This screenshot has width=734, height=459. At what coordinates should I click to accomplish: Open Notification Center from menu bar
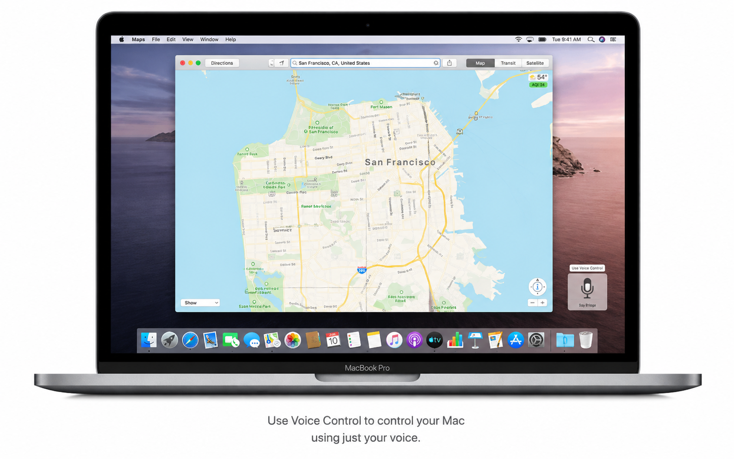pyautogui.click(x=613, y=40)
